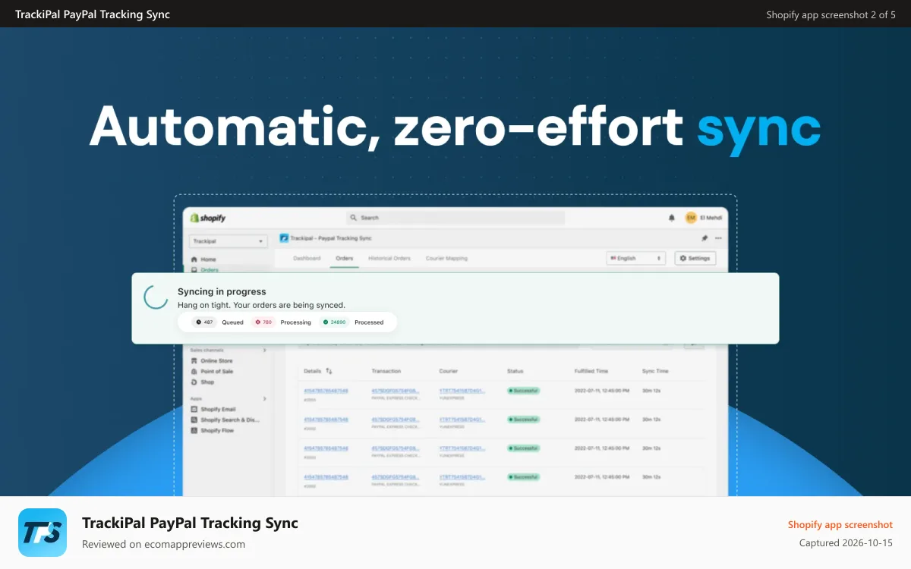Open the English language dropdown
Image resolution: width=911 pixels, height=569 pixels.
pos(636,258)
